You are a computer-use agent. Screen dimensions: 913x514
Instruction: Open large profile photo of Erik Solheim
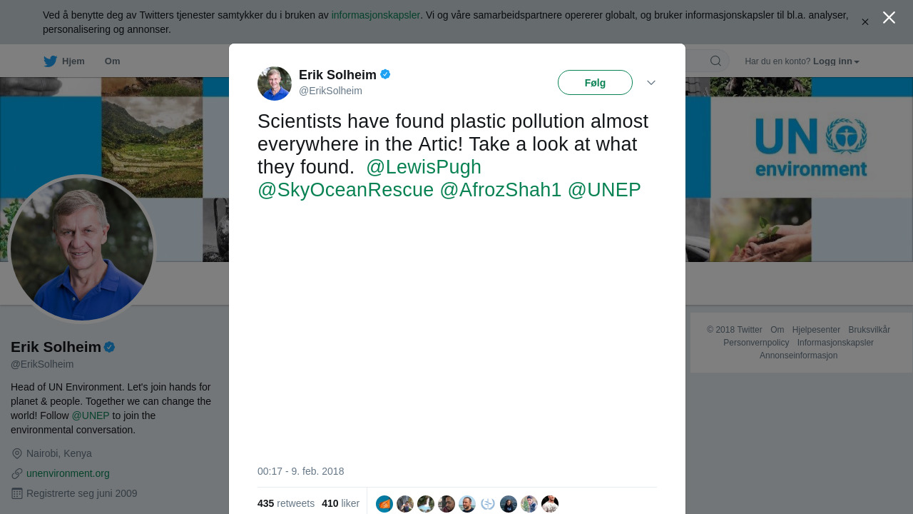point(82,249)
